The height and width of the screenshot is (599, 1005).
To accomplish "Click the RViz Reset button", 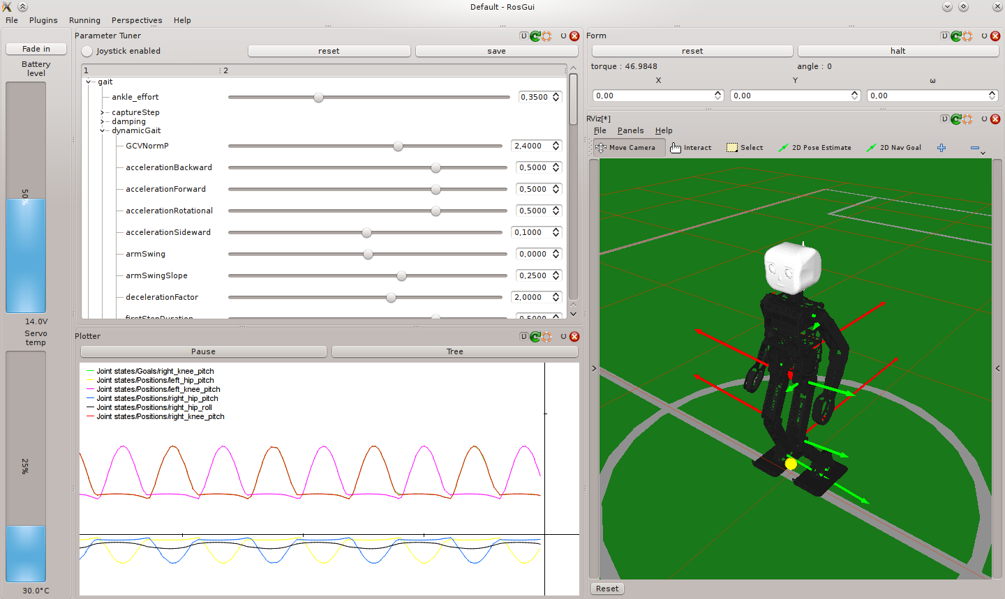I will [607, 589].
